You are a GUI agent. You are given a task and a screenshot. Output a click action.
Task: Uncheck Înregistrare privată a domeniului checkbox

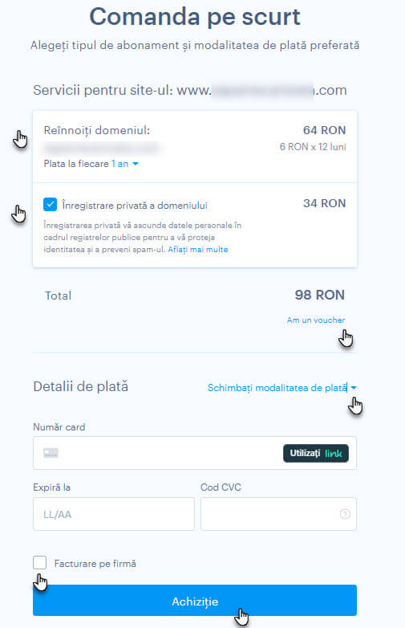[50, 204]
